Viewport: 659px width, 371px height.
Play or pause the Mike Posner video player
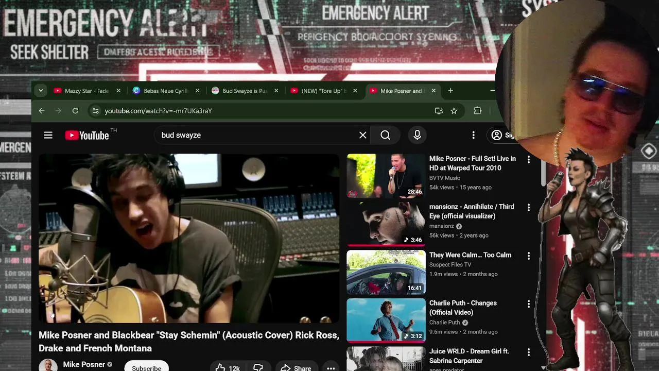click(189, 238)
